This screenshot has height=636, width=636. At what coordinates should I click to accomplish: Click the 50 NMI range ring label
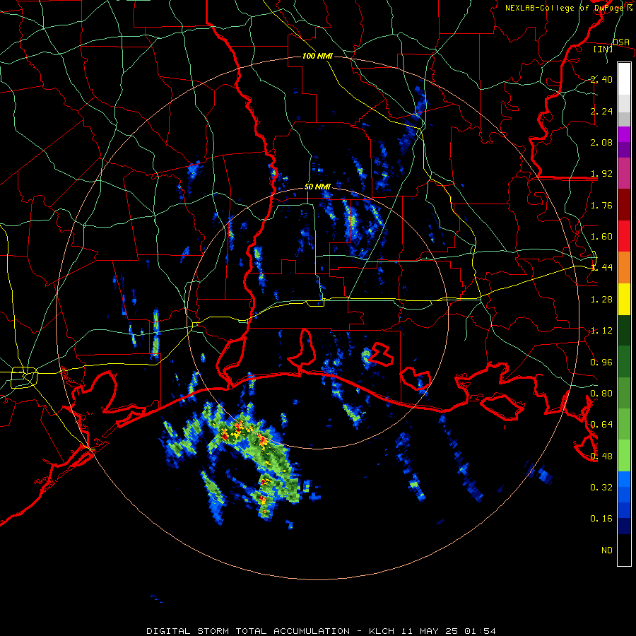click(317, 187)
